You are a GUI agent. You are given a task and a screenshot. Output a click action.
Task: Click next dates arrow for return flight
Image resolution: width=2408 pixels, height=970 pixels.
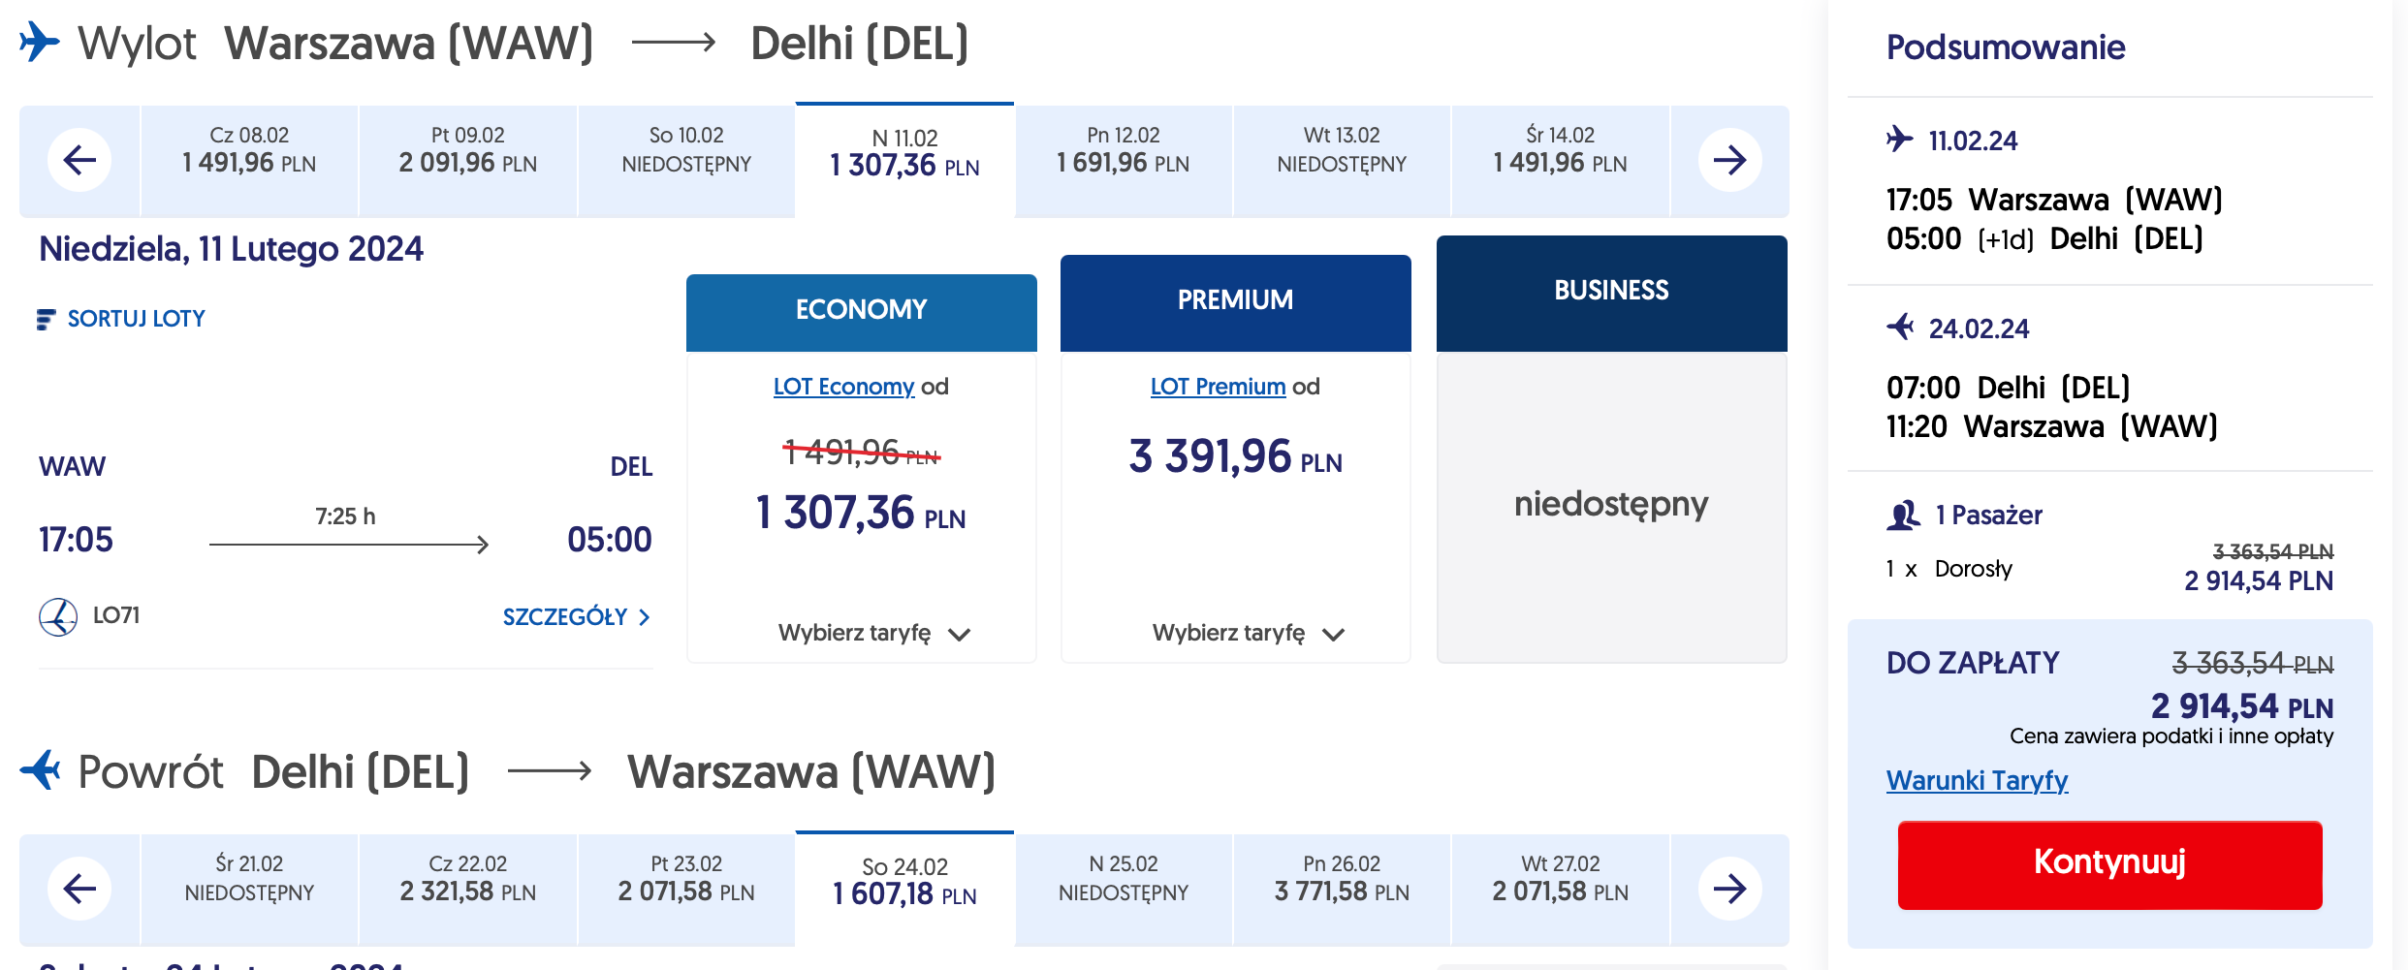coord(1729,889)
